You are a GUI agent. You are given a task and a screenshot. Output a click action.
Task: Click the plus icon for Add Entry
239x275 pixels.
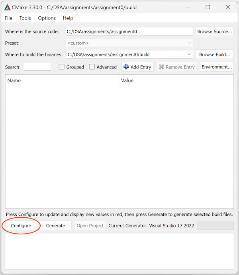[126, 67]
